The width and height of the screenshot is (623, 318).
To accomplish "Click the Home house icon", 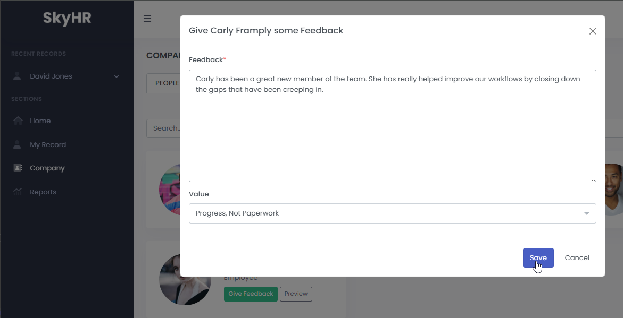I will [18, 121].
